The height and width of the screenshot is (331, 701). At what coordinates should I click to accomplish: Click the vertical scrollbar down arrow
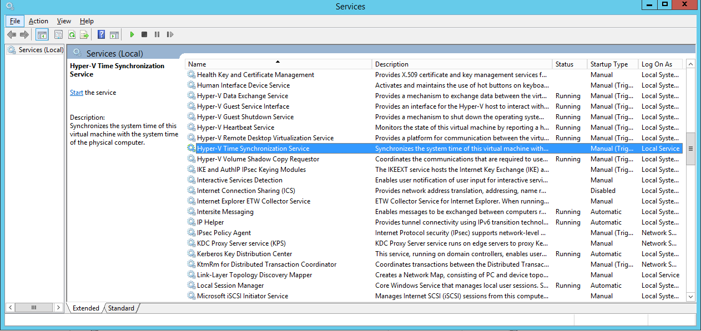pos(690,296)
